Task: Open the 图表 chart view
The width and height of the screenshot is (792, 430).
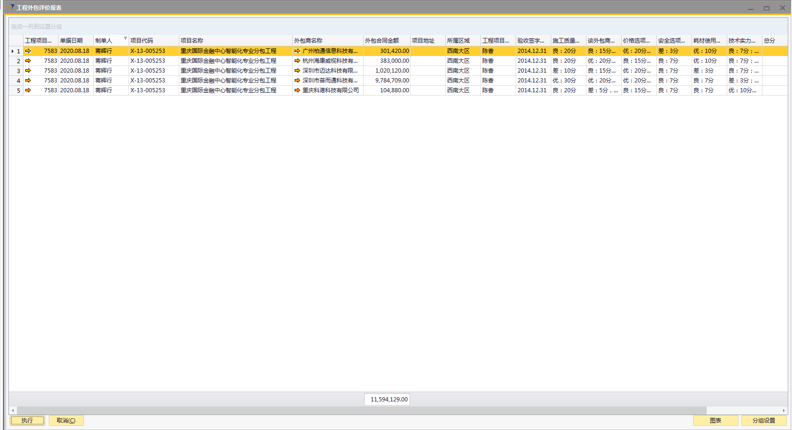Action: 716,421
